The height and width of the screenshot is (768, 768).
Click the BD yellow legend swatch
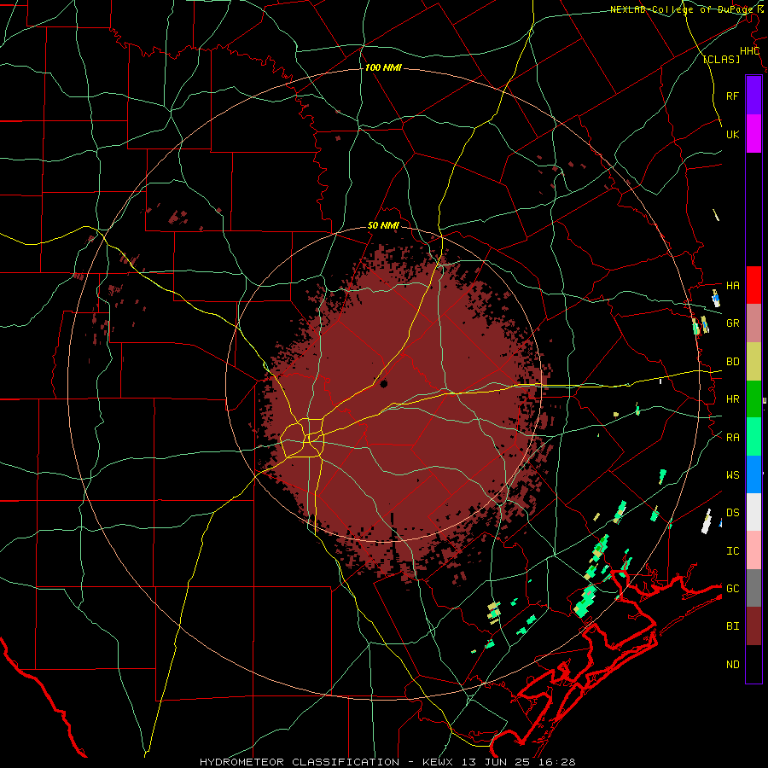(x=753, y=361)
